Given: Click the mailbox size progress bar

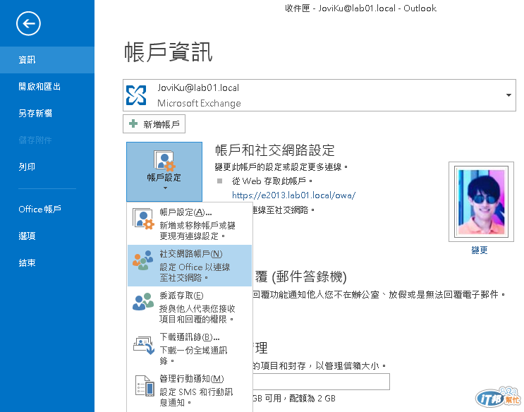Looking at the screenshot, I should [321, 382].
